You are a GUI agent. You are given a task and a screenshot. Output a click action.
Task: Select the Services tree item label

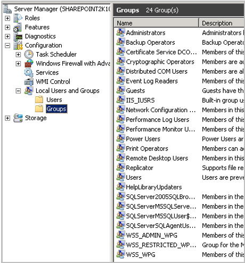click(47, 73)
